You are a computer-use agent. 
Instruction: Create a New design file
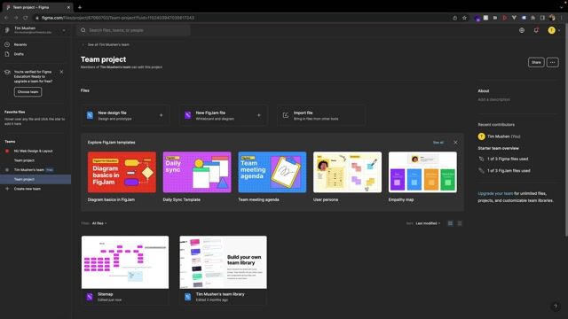click(x=125, y=115)
